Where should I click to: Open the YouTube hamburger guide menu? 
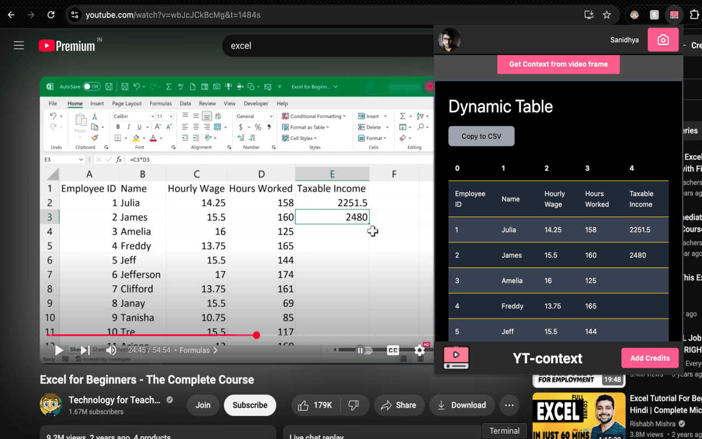click(x=19, y=46)
